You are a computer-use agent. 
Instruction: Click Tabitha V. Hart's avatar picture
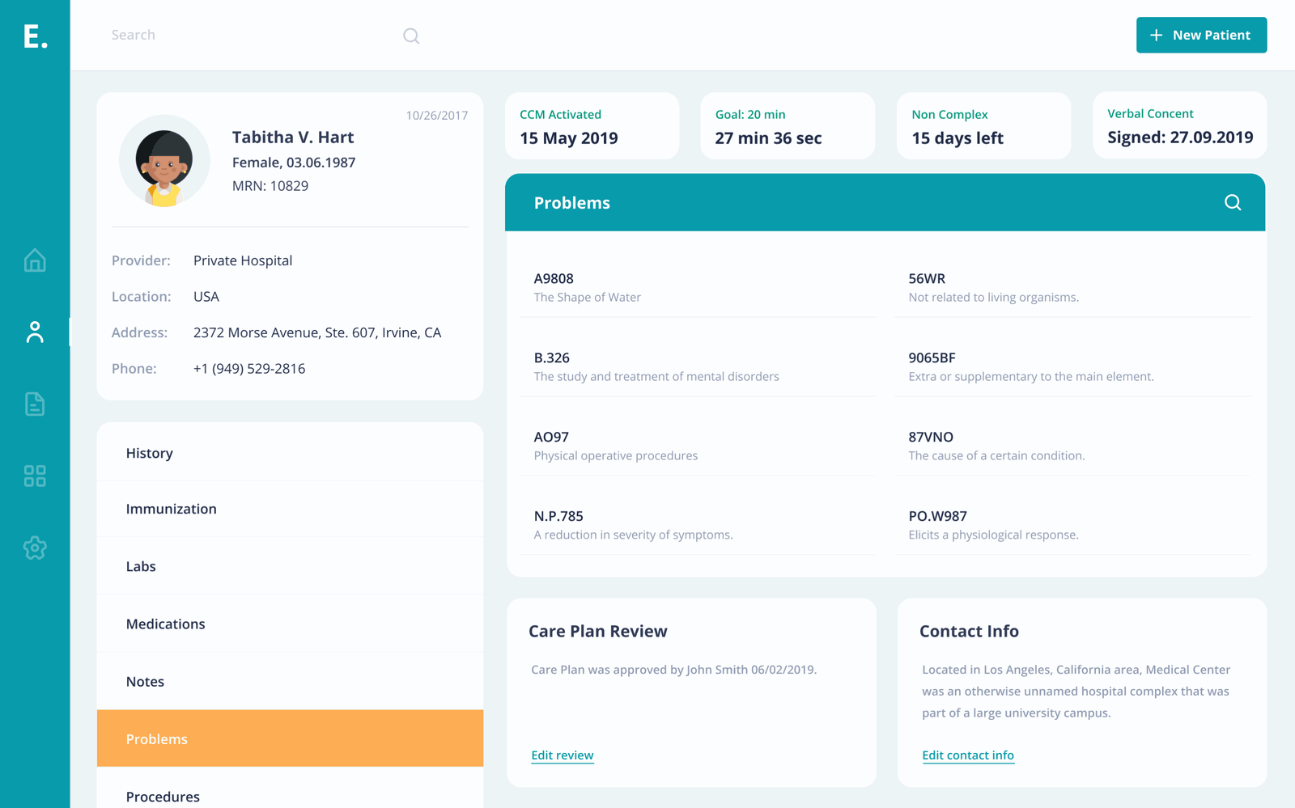[x=164, y=161]
